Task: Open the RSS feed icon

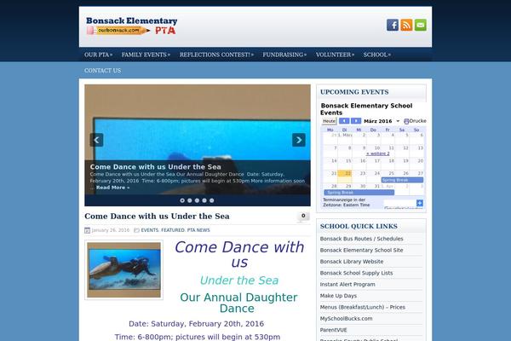Action: [x=406, y=25]
